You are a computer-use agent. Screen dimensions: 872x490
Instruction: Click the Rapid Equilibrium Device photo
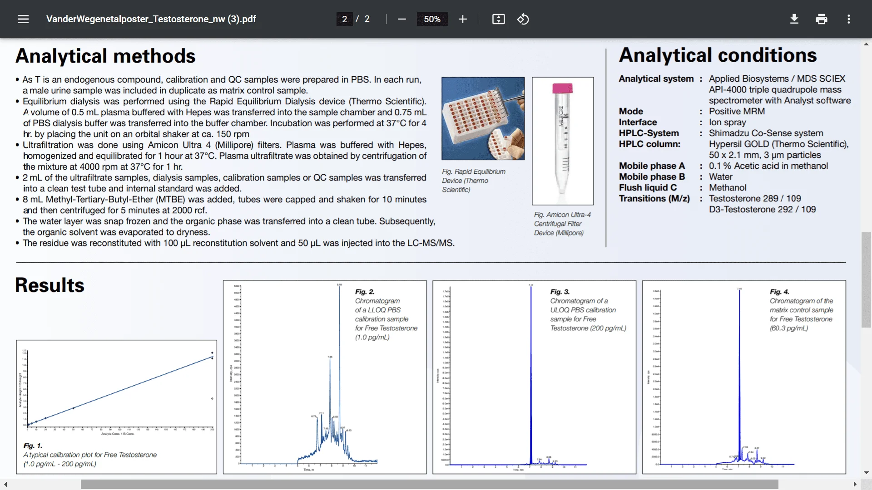tap(483, 118)
